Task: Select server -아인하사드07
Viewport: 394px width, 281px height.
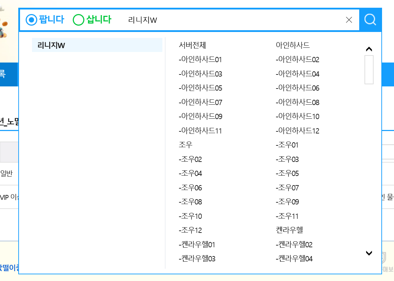Action: pos(201,102)
